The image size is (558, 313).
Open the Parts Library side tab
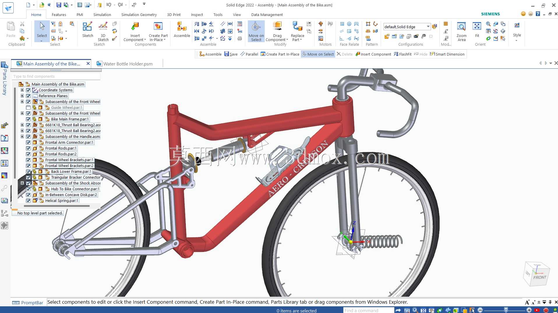pos(5,79)
